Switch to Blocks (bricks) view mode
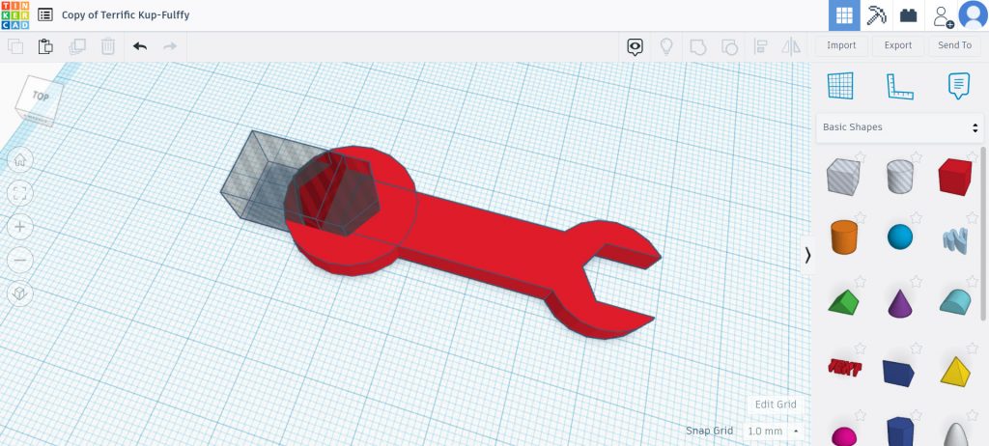989x446 pixels. [908, 15]
